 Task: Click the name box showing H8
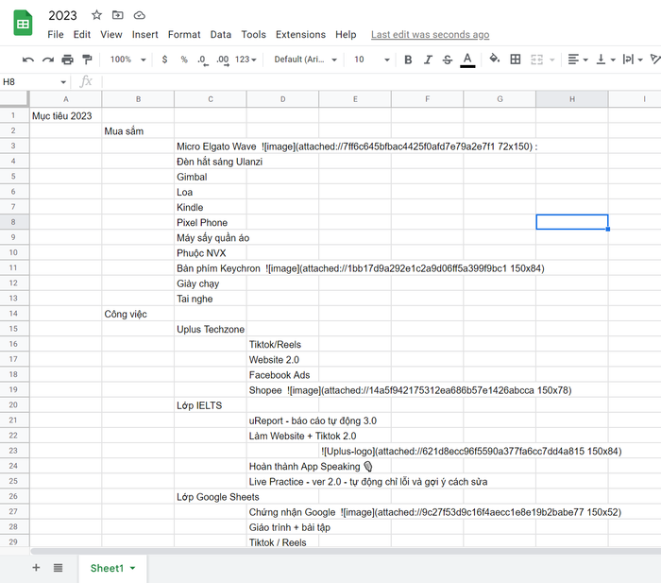click(x=29, y=82)
